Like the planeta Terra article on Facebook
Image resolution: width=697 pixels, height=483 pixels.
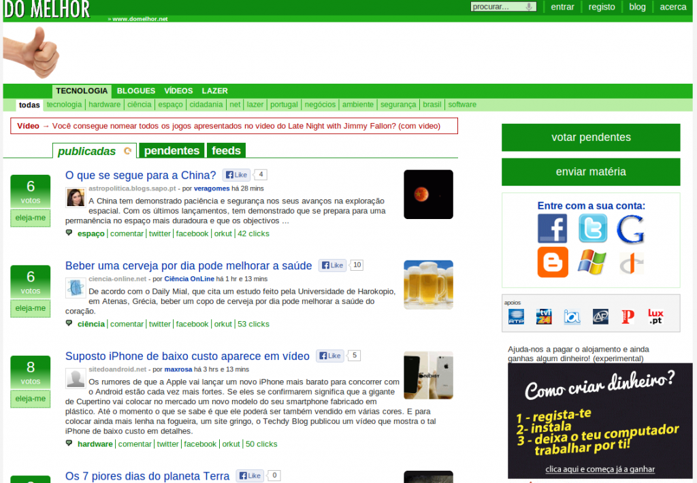(x=250, y=476)
